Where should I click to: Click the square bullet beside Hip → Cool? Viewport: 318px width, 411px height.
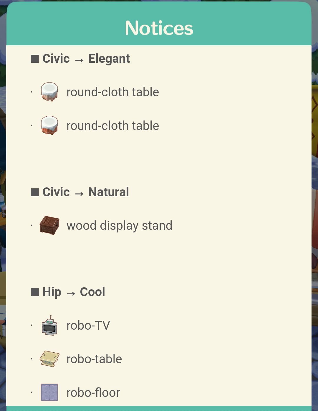pos(35,292)
